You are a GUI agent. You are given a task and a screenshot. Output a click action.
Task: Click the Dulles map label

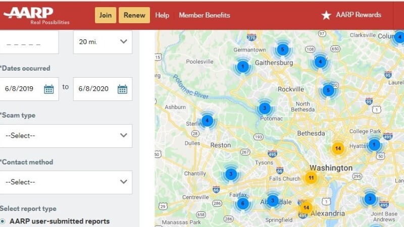coord(192,143)
